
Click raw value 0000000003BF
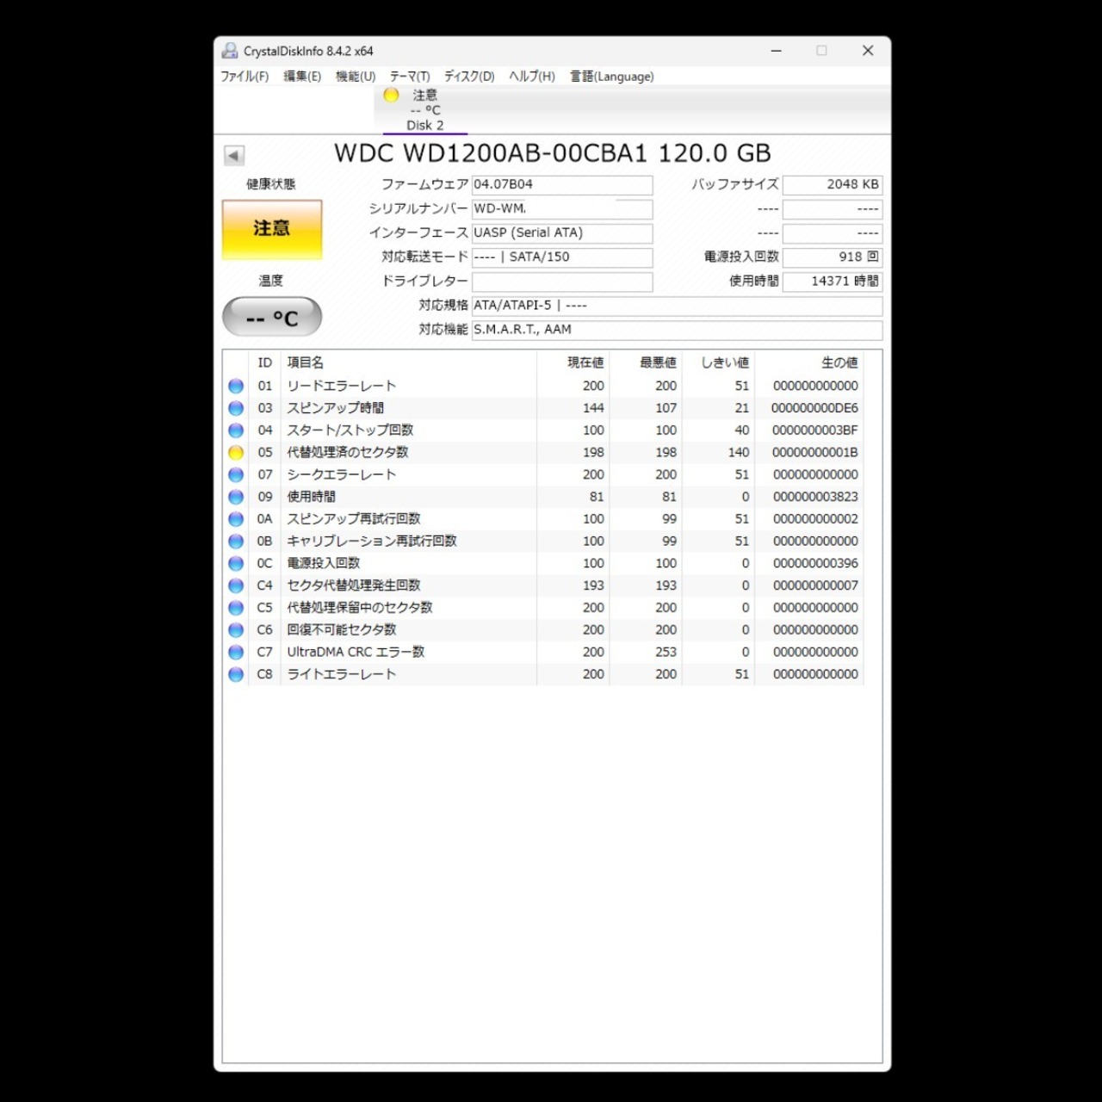815,430
